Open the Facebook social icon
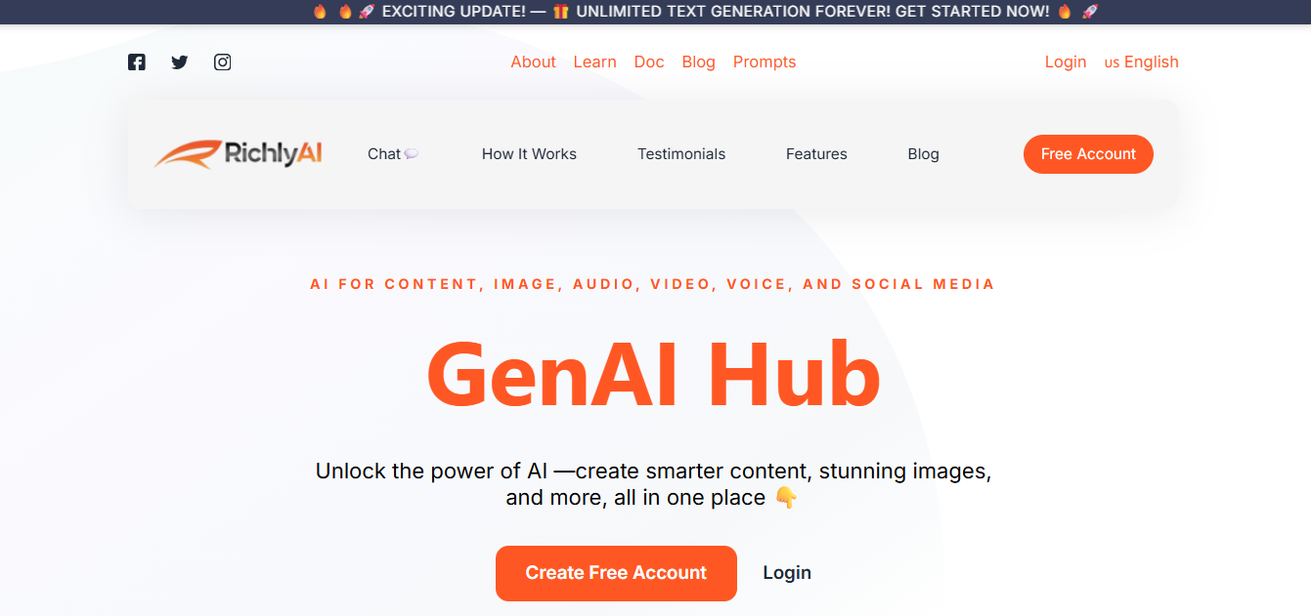This screenshot has width=1311, height=616. coord(137,62)
